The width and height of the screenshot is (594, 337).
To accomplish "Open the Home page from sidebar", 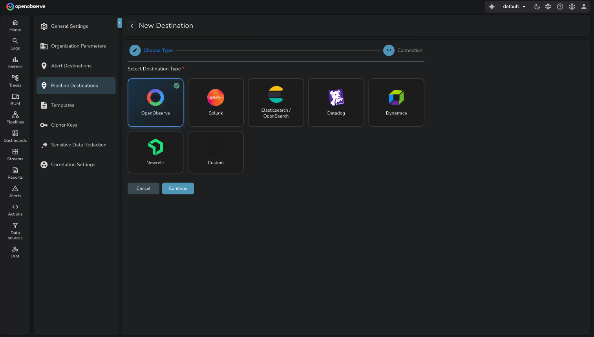I will [15, 25].
